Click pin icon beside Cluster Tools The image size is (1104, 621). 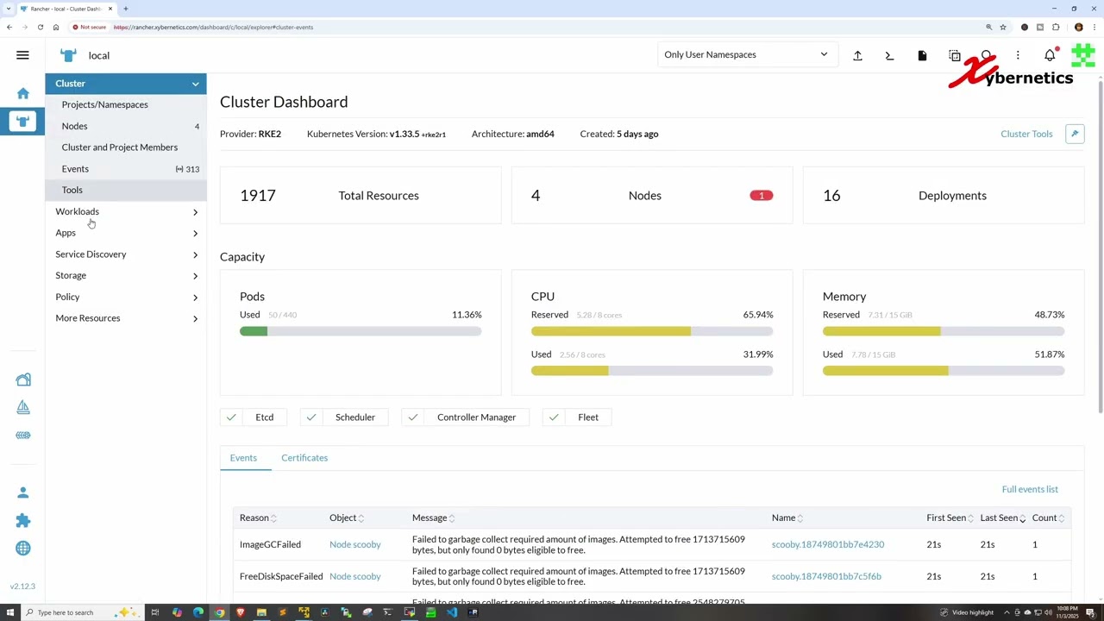(1075, 134)
